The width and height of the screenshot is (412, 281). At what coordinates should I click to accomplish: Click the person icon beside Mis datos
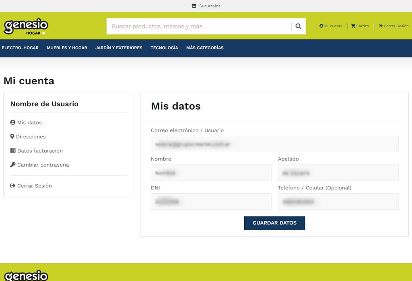pyautogui.click(x=12, y=122)
